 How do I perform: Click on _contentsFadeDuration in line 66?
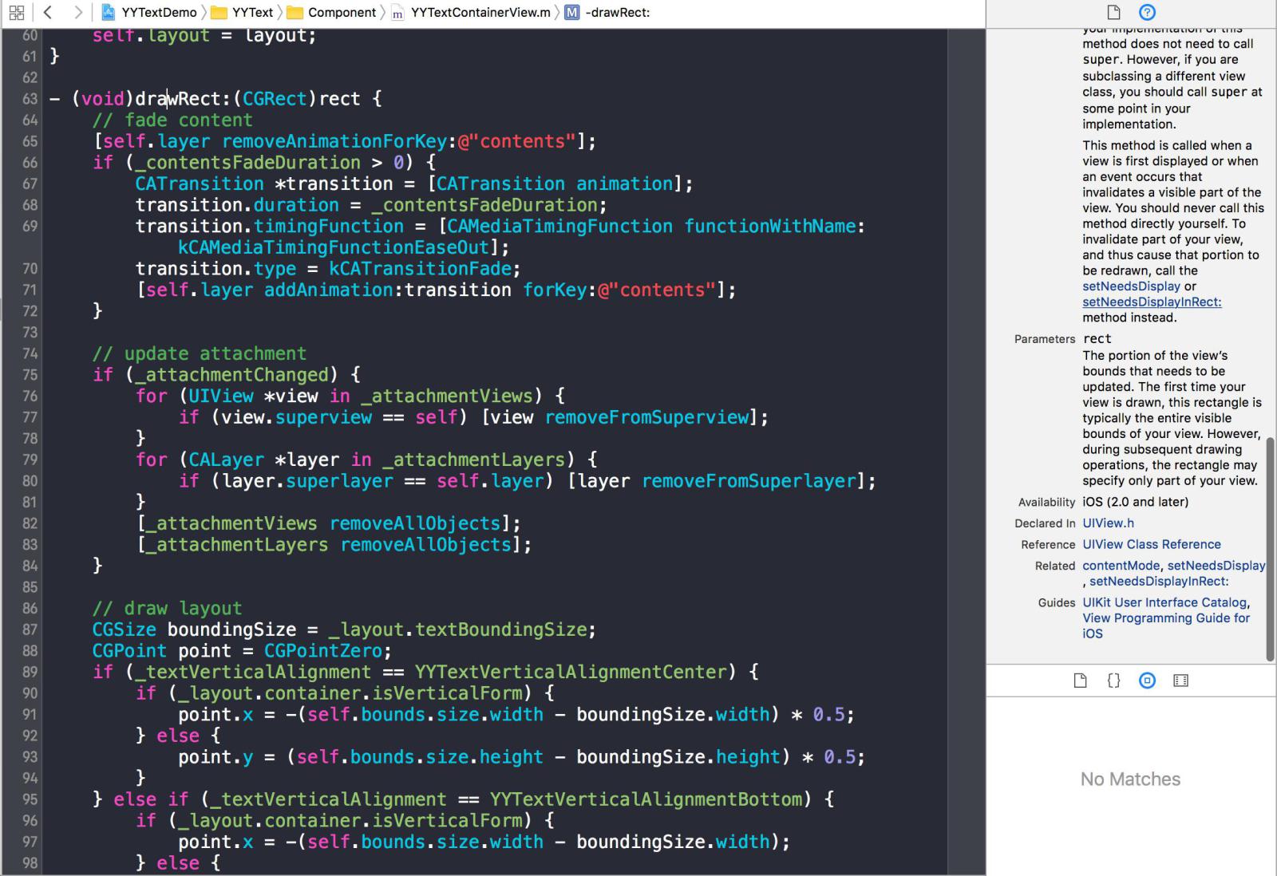point(247,163)
